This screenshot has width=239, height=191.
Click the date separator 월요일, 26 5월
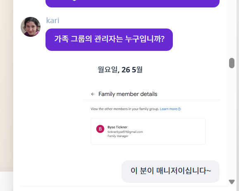[x=120, y=70]
